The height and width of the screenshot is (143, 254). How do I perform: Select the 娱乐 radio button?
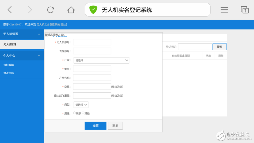tap(74, 113)
